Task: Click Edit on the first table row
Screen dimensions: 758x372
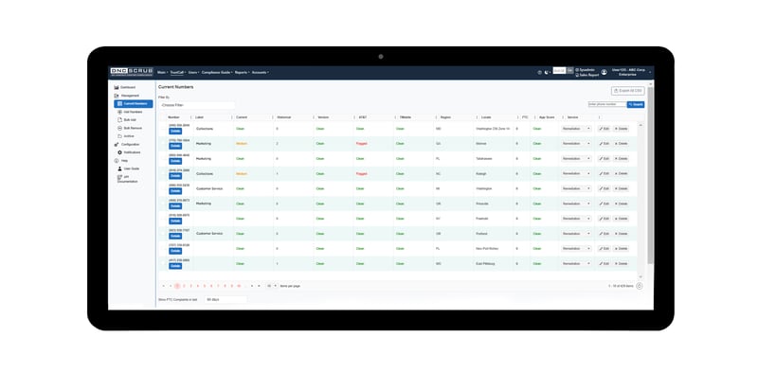Action: point(605,129)
